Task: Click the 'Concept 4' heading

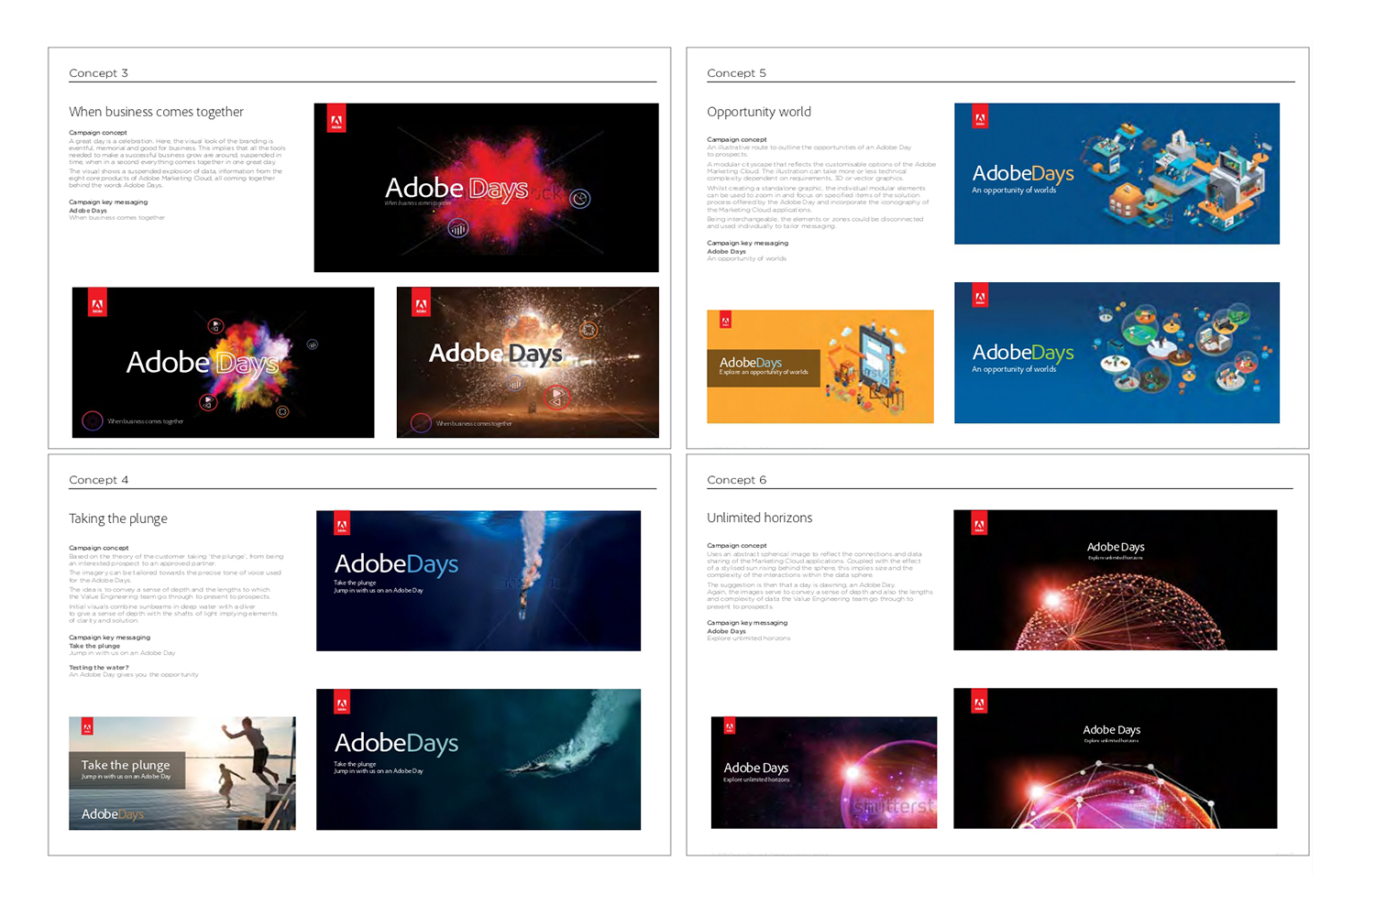Action: click(98, 480)
